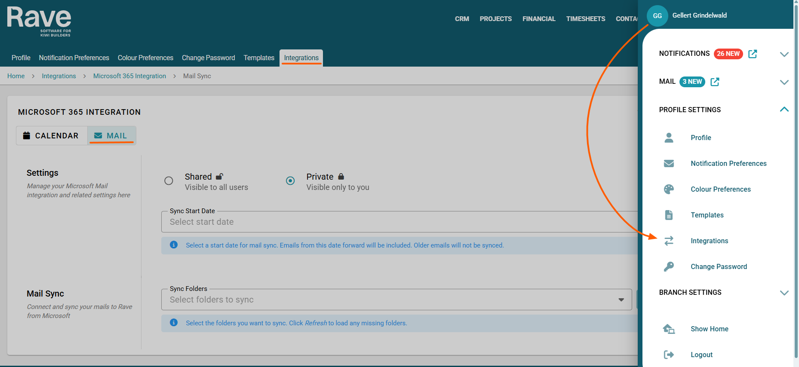
Task: Open the Timesheets menu
Action: 586,19
